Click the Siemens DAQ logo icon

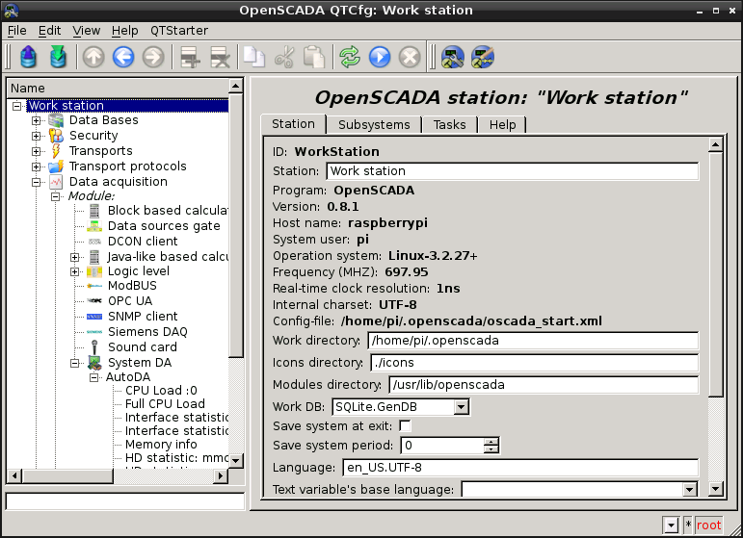94,332
